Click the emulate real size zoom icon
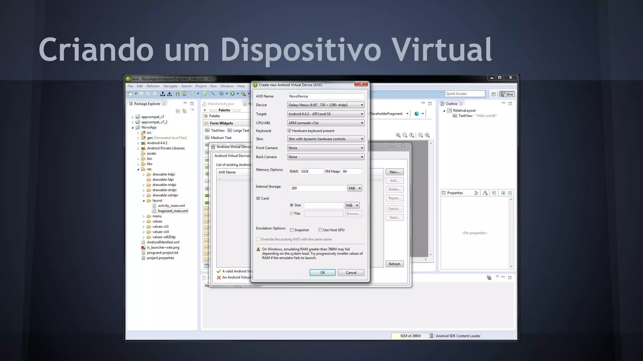The width and height of the screenshot is (643, 361). (x=398, y=135)
